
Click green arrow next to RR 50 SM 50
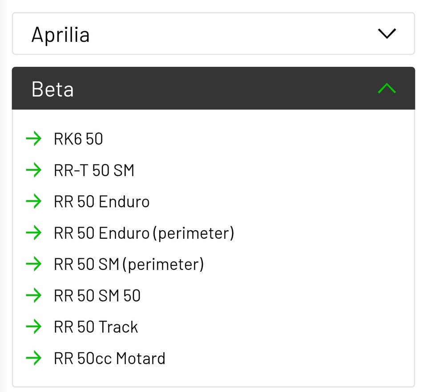pyautogui.click(x=34, y=296)
